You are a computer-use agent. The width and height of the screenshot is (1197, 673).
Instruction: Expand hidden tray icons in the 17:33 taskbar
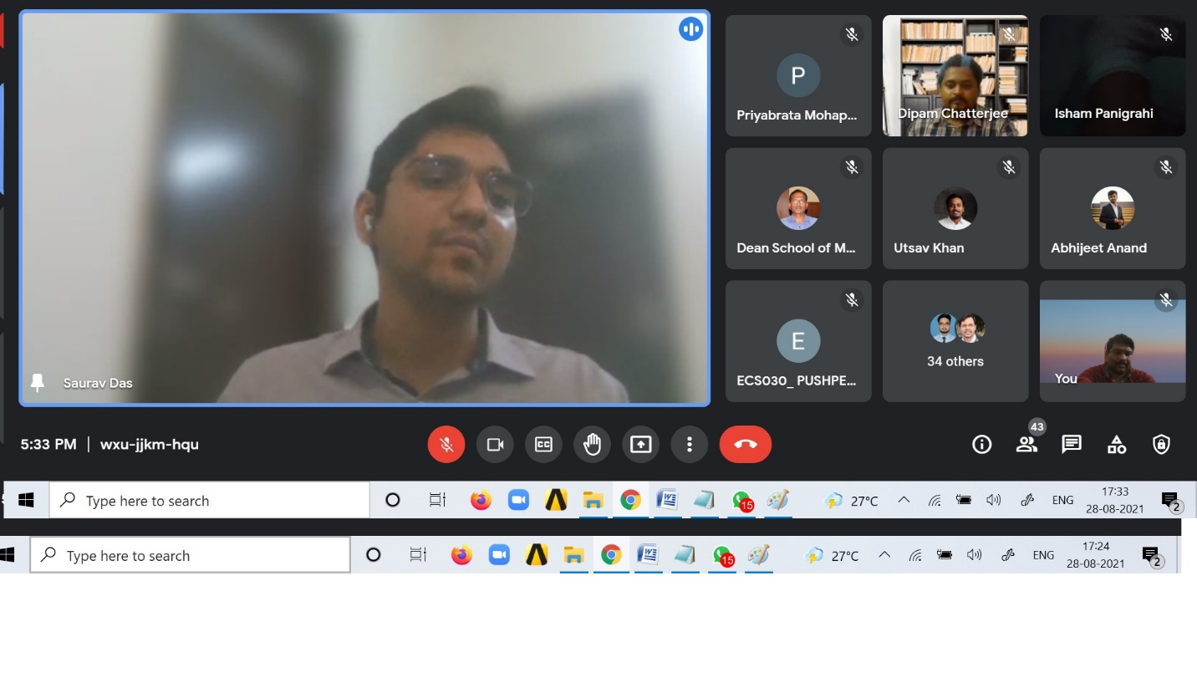(x=904, y=501)
